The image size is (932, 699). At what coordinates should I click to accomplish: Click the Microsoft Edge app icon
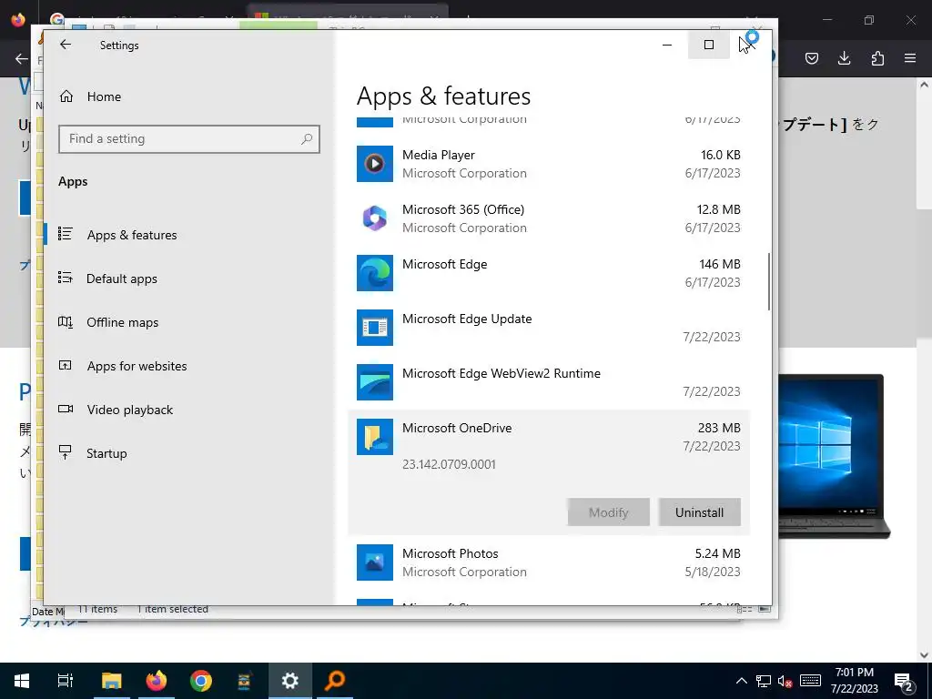374,273
